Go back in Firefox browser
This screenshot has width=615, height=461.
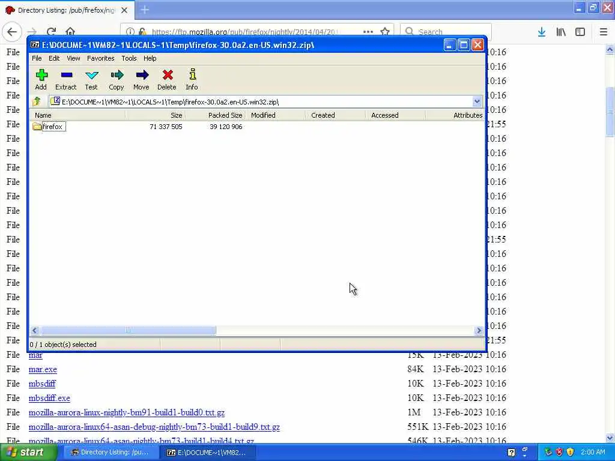12,32
